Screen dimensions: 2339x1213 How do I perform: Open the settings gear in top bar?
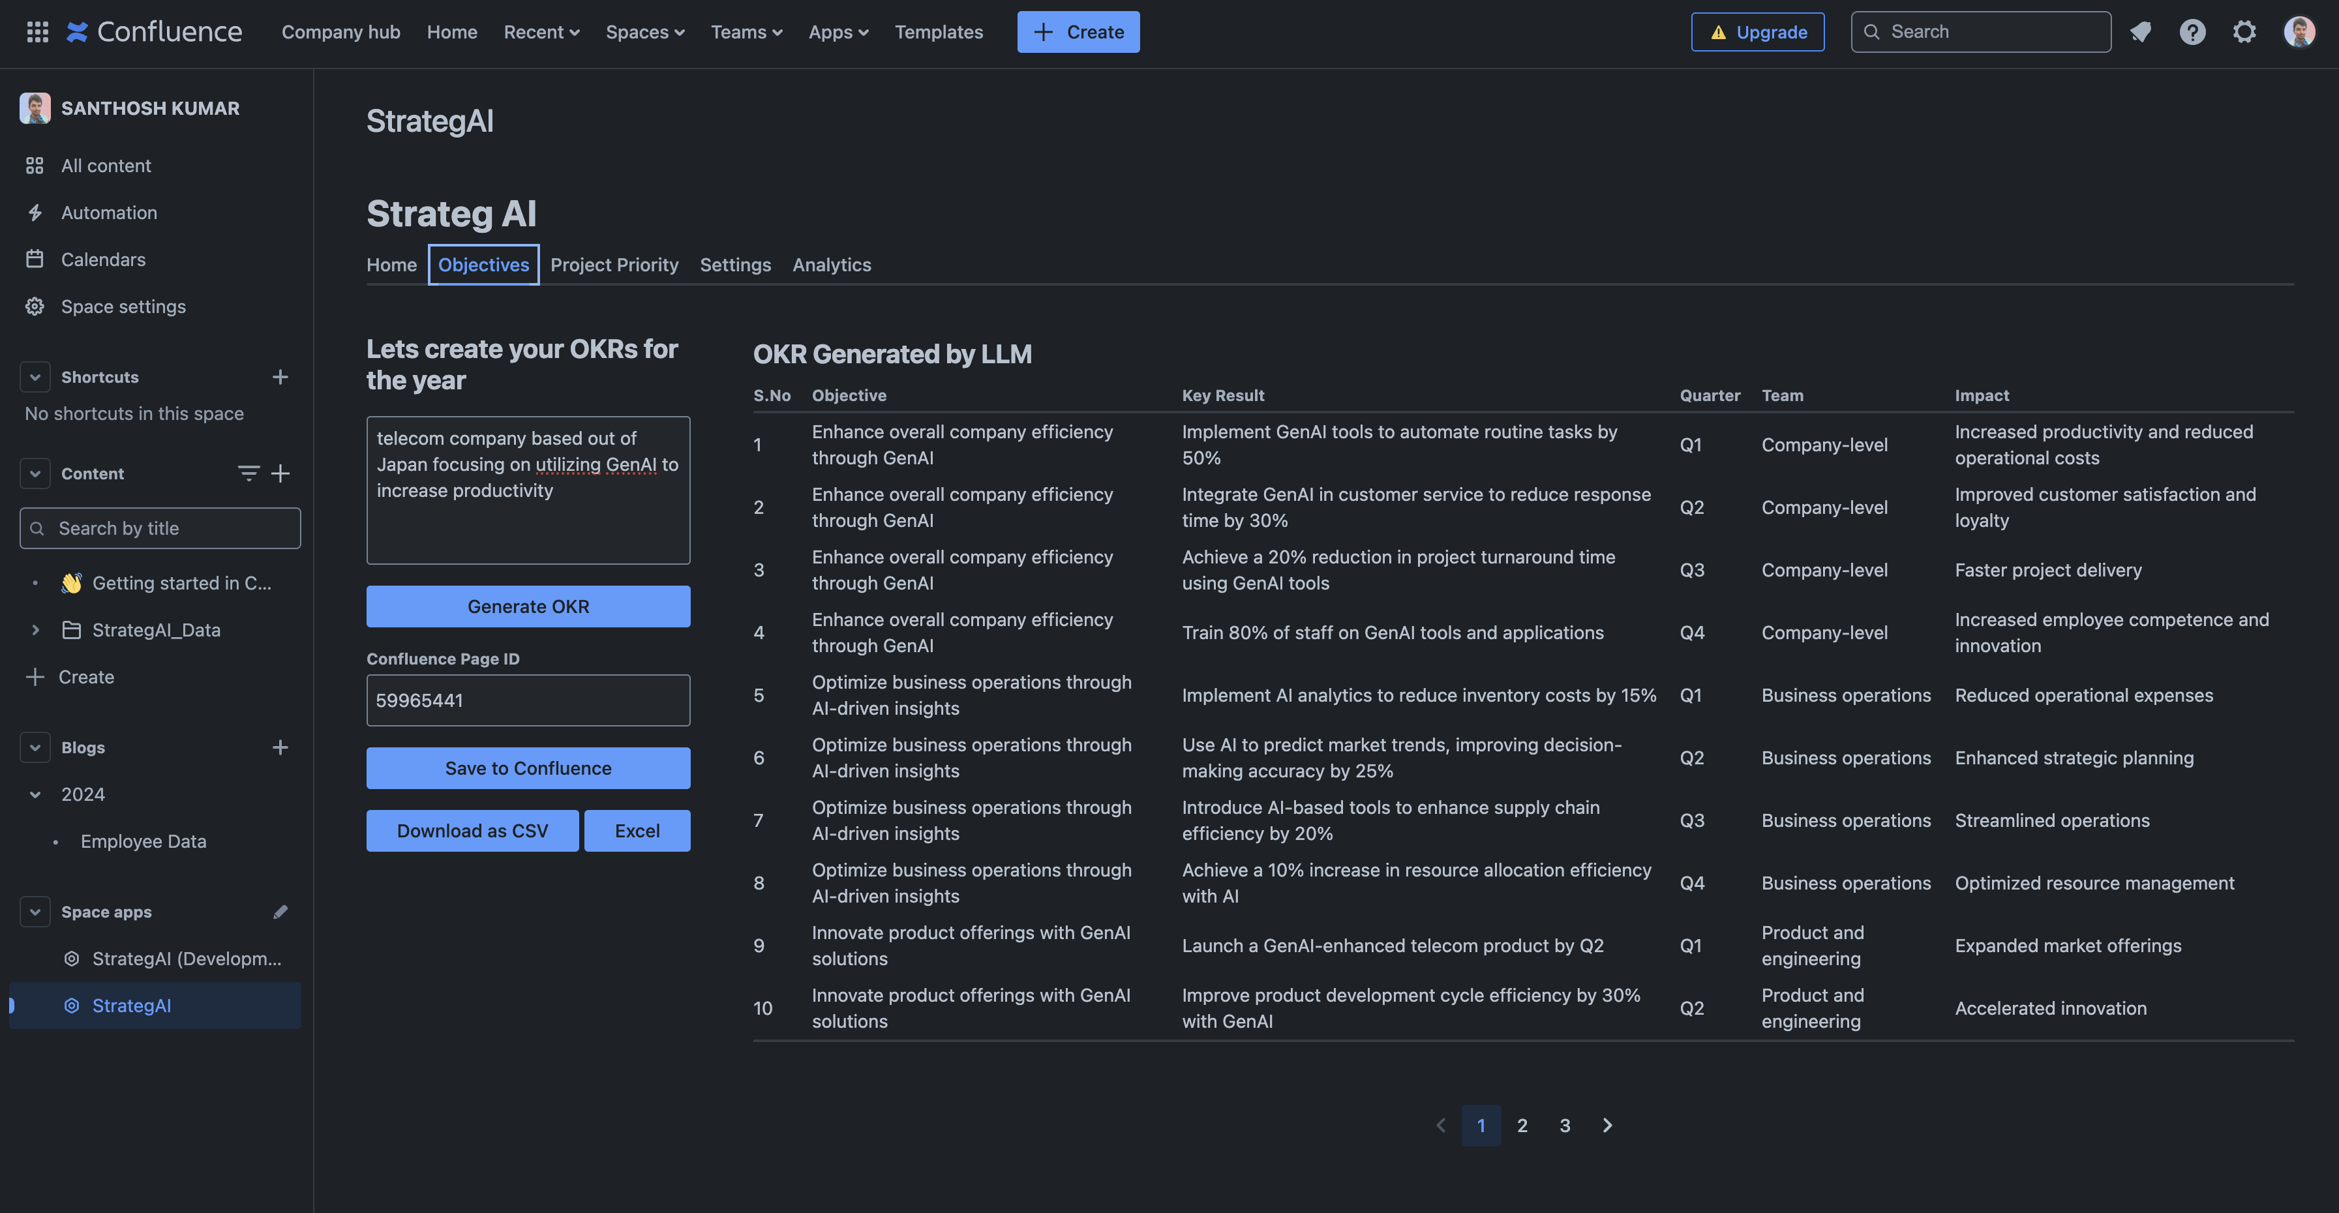tap(2244, 32)
